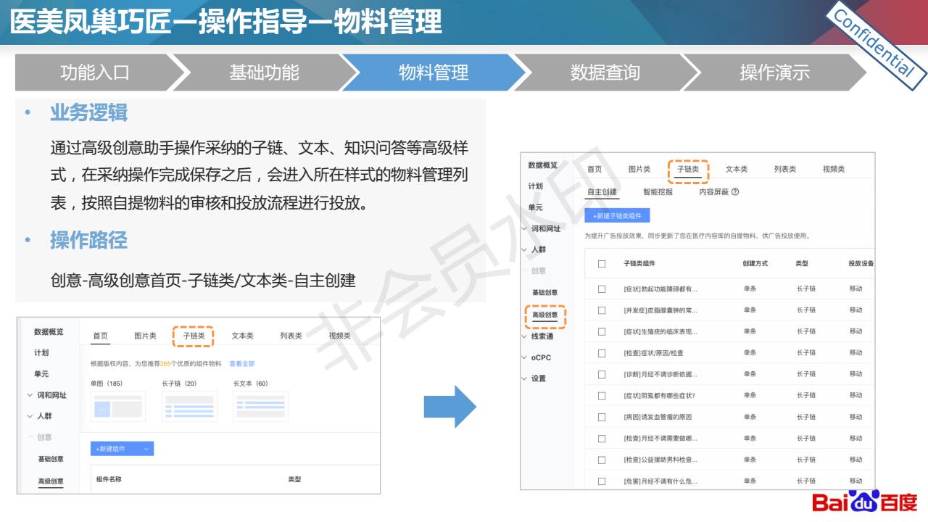Viewport: 928px width, 522px height.
Task: Check the row [检查]月经不调需要做哪…
Action: point(602,439)
